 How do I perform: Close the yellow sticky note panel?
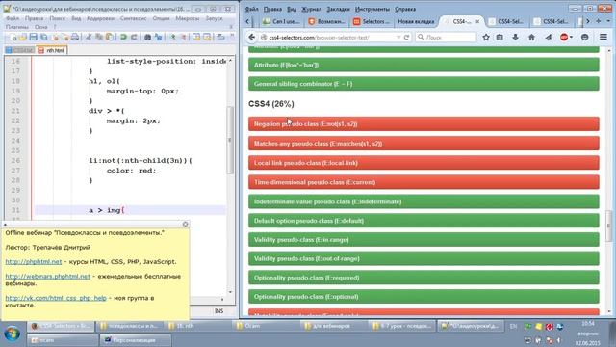pyautogui.click(x=185, y=224)
